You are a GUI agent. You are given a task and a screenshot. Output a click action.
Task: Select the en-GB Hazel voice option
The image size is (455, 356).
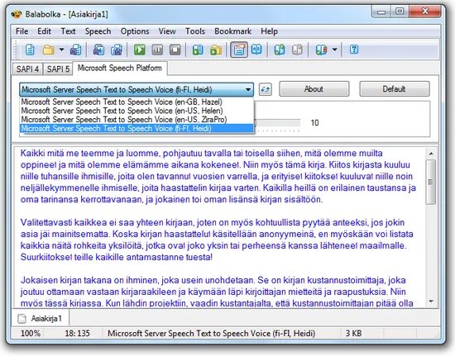click(136, 102)
